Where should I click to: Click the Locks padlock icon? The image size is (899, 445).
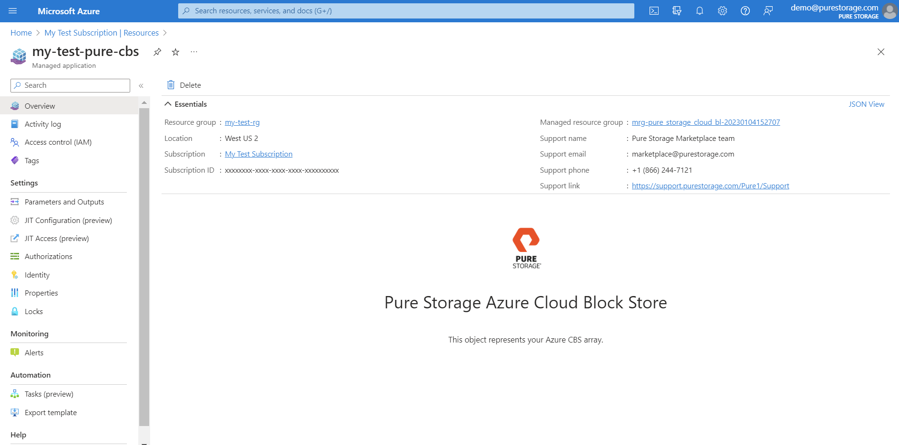click(15, 312)
